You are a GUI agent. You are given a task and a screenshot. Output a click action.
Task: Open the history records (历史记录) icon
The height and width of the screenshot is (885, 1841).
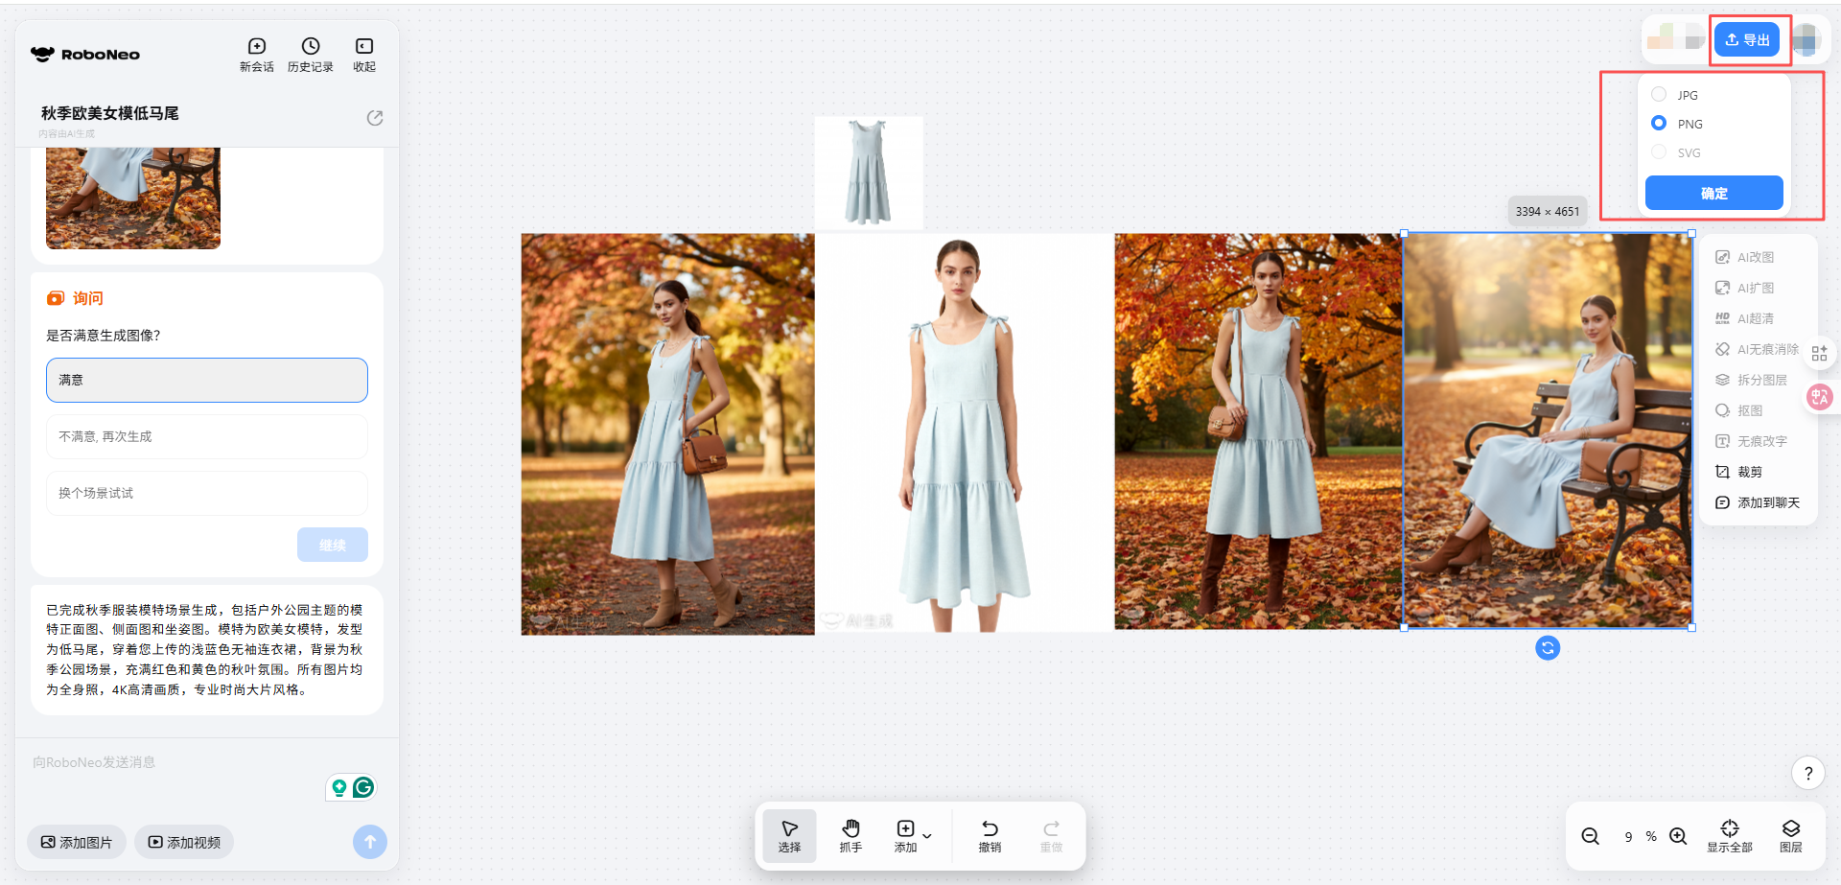pos(310,54)
